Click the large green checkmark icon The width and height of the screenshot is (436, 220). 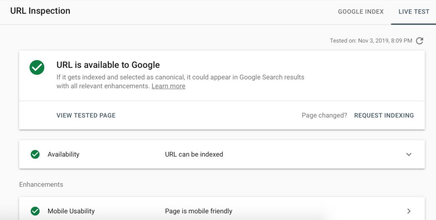[x=37, y=68]
